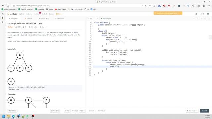Open the Interview menu
This screenshot has height=119, width=212.
coord(36,14)
